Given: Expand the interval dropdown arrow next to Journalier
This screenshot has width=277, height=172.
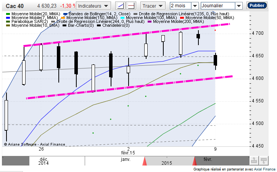Looking at the screenshot, I should [239, 6].
